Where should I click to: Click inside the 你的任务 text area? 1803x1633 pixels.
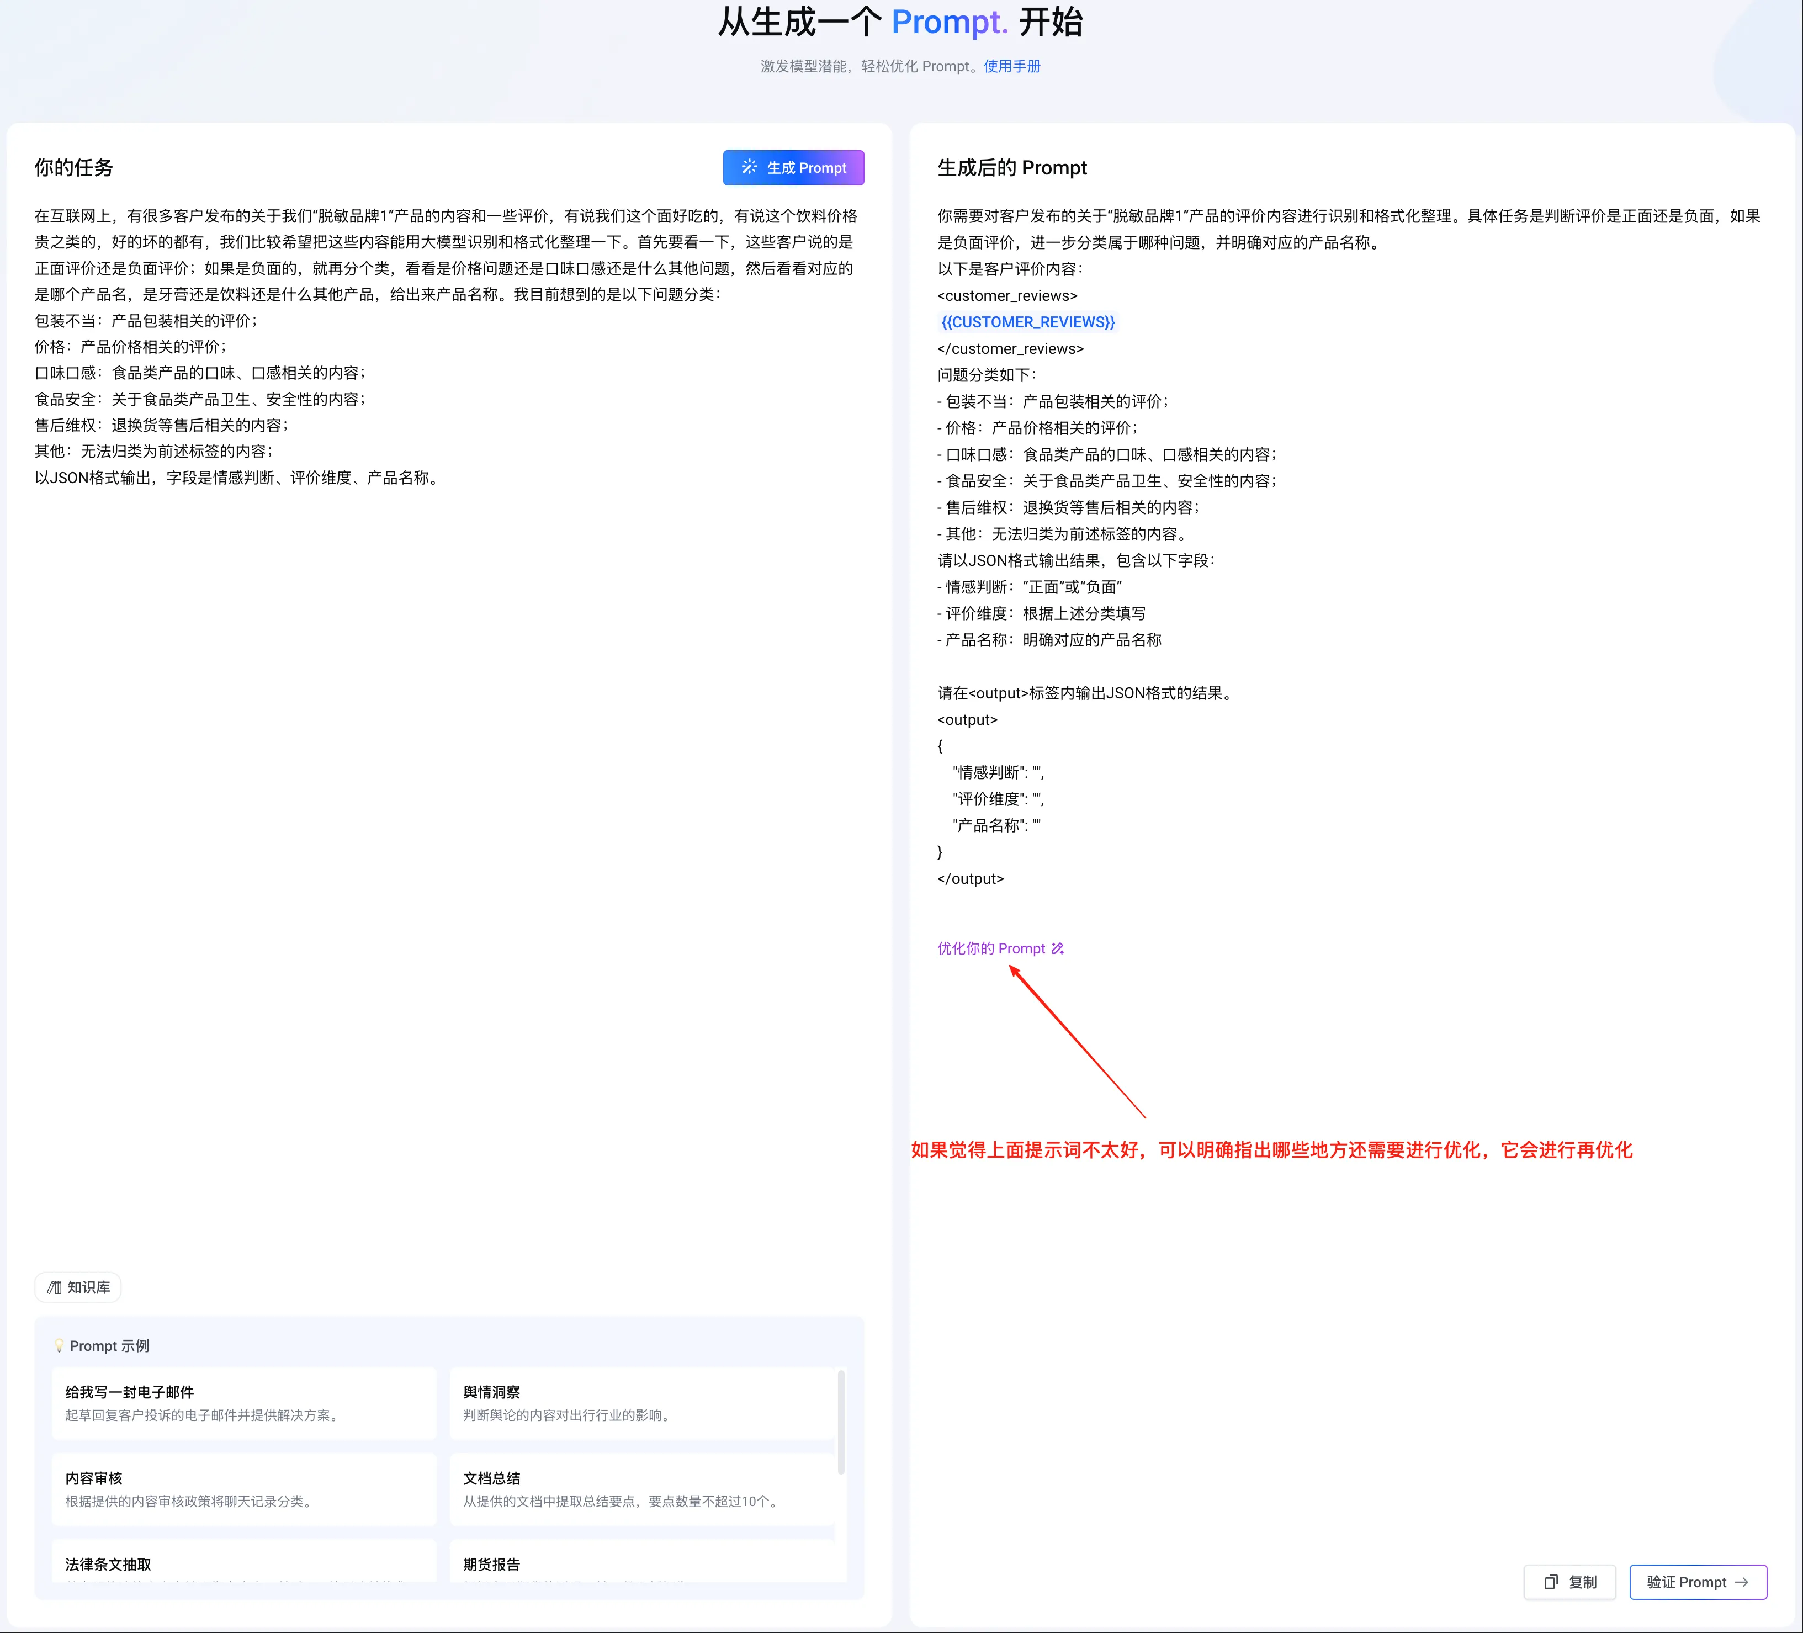click(447, 805)
